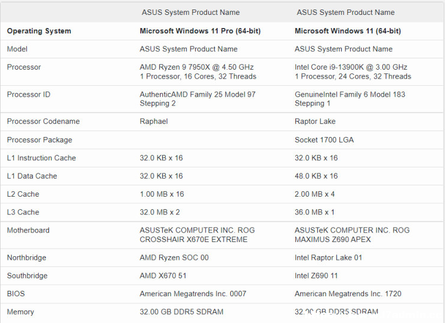Click Socket 1700 LGA value

click(324, 140)
